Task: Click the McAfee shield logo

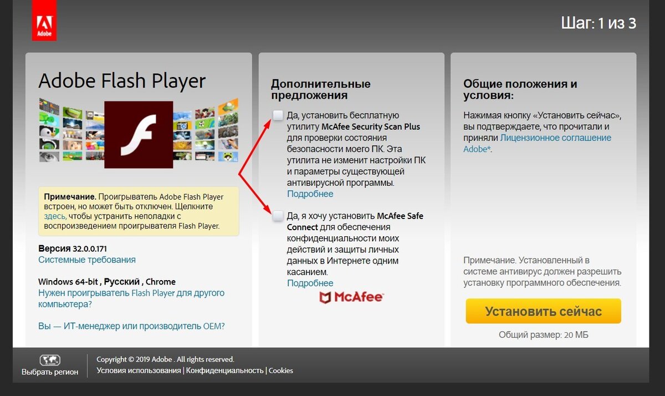Action: pos(326,298)
